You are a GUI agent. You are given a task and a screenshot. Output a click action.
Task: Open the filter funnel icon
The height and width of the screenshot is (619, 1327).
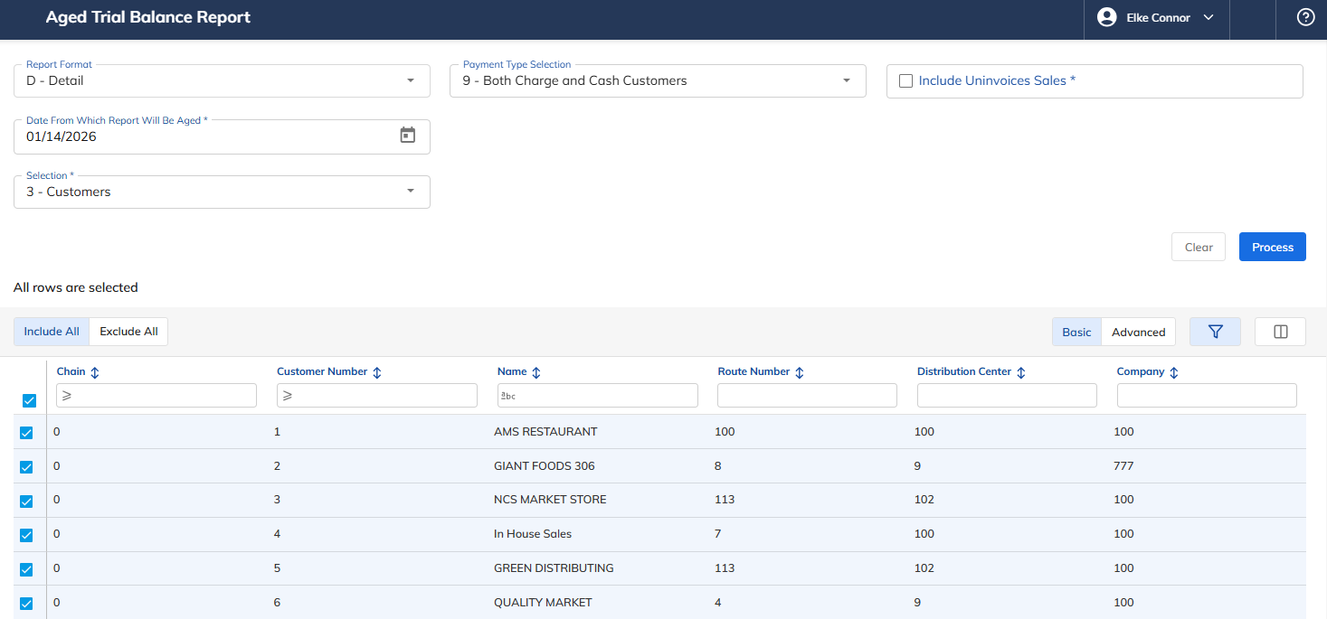click(x=1215, y=332)
